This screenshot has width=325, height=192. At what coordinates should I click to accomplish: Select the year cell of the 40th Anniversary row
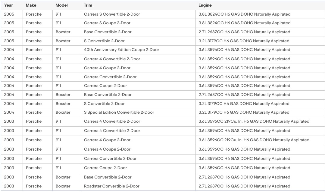tap(9, 49)
